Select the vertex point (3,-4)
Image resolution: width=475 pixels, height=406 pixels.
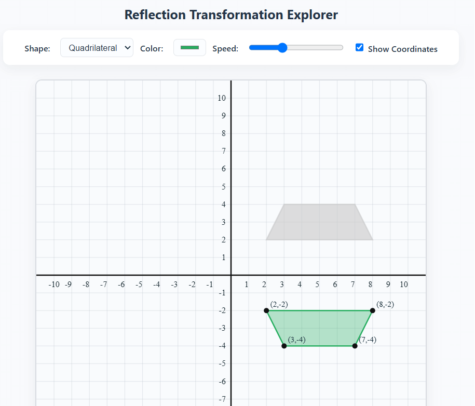point(284,345)
